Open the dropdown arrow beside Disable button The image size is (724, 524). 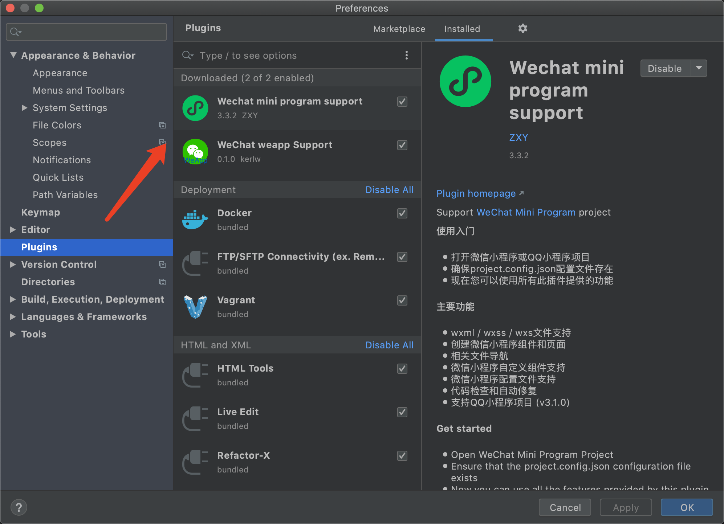tap(699, 68)
